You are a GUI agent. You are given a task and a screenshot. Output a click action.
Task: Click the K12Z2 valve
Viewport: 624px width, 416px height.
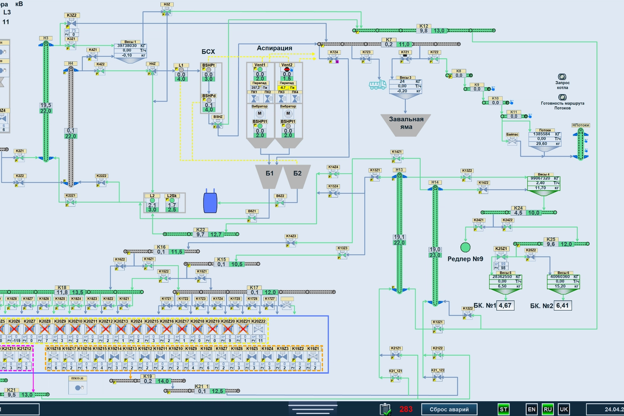(x=467, y=316)
